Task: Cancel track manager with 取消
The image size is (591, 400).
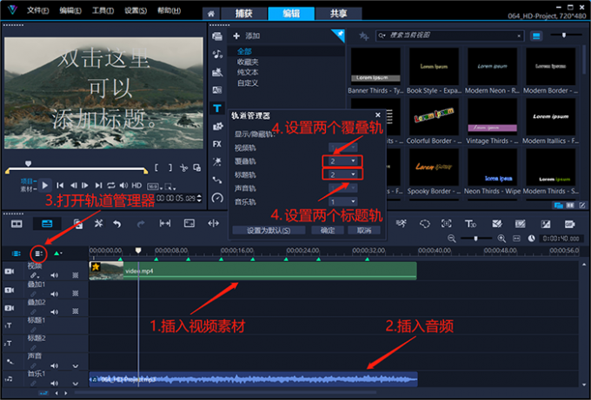Action: [x=363, y=230]
